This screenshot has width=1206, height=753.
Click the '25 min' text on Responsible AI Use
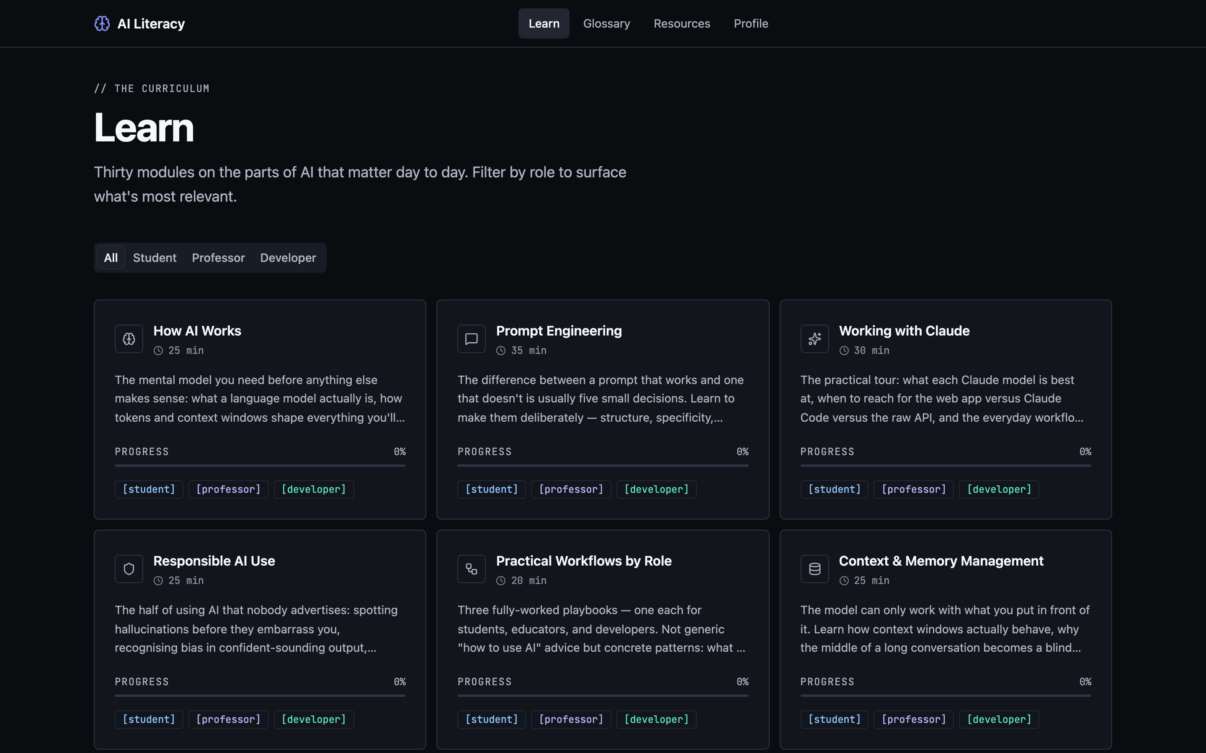click(186, 581)
